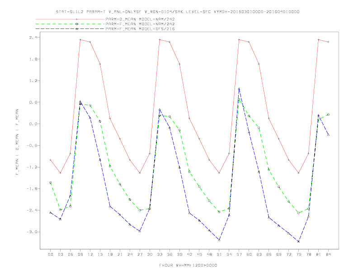The image size is (358, 277).
Task: Click the red plus marker in the legend
Action: pyautogui.click(x=77, y=19)
